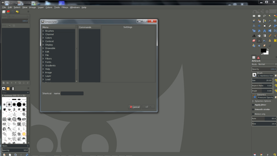Toggle Lock pixels brush icon in layers dock
The image size is (277, 156).
pyautogui.click(x=10, y=26)
